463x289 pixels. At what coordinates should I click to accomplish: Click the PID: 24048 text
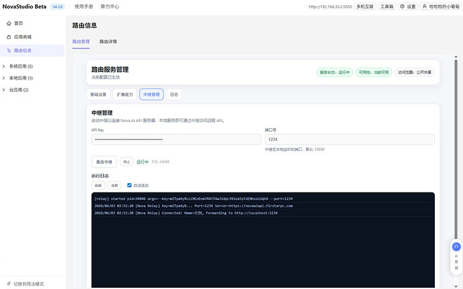click(160, 162)
